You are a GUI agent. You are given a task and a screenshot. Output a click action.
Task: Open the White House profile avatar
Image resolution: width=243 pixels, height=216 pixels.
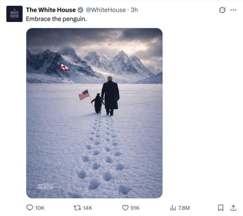tap(14, 14)
